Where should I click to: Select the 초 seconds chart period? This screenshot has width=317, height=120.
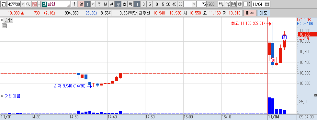pos(124,4)
